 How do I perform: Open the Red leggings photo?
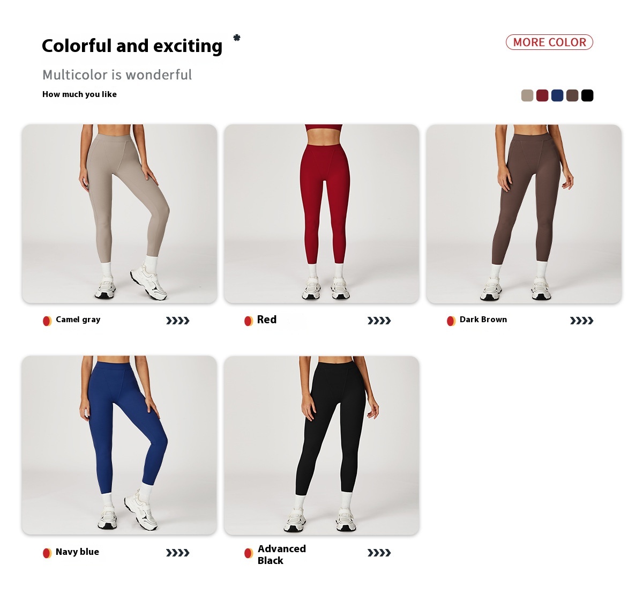(322, 214)
